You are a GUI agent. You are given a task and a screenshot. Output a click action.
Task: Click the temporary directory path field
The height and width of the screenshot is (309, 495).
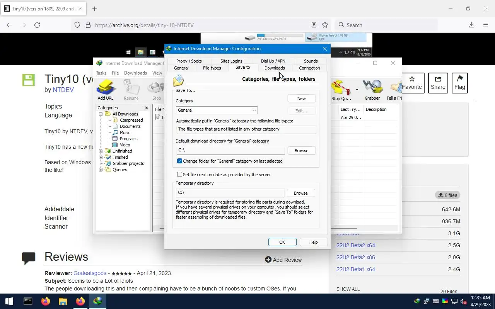pos(230,192)
